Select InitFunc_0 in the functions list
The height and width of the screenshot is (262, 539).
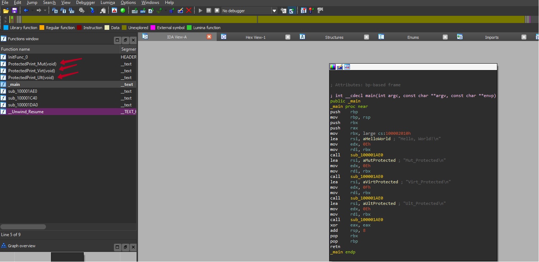[x=68, y=57]
